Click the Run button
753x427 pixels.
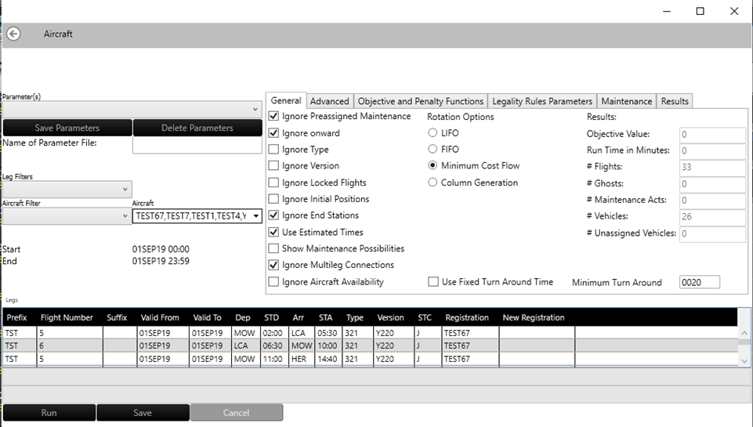point(49,413)
